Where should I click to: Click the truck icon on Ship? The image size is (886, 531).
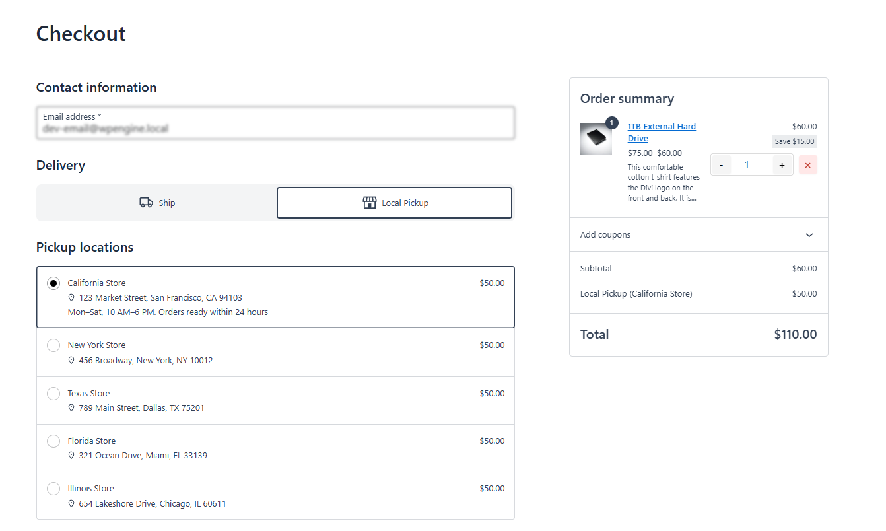(x=146, y=203)
